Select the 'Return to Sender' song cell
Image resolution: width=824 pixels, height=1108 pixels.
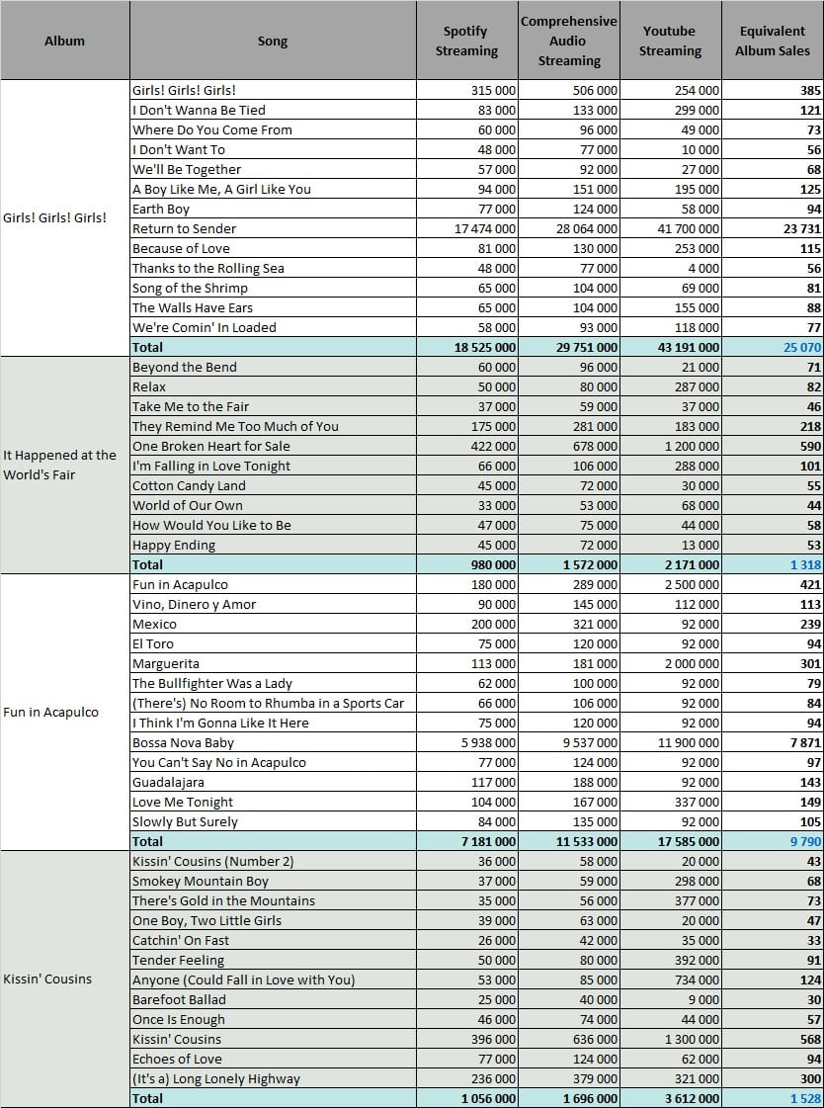[273, 228]
